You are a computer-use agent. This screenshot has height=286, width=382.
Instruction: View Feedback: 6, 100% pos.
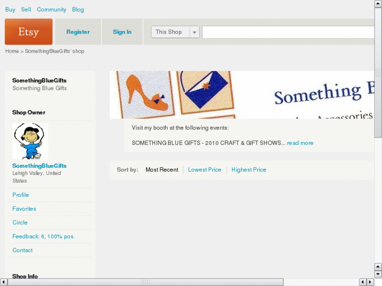tap(44, 236)
